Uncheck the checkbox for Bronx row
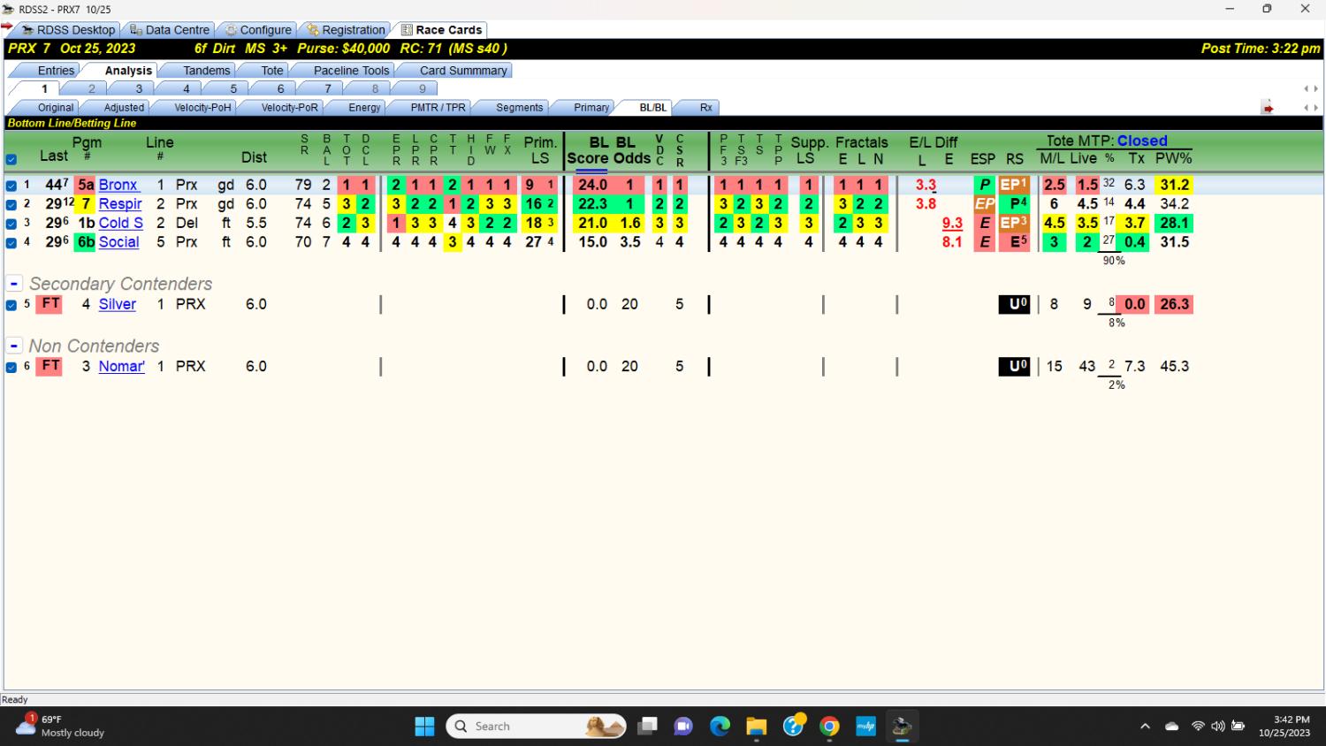Image resolution: width=1326 pixels, height=746 pixels. [11, 186]
